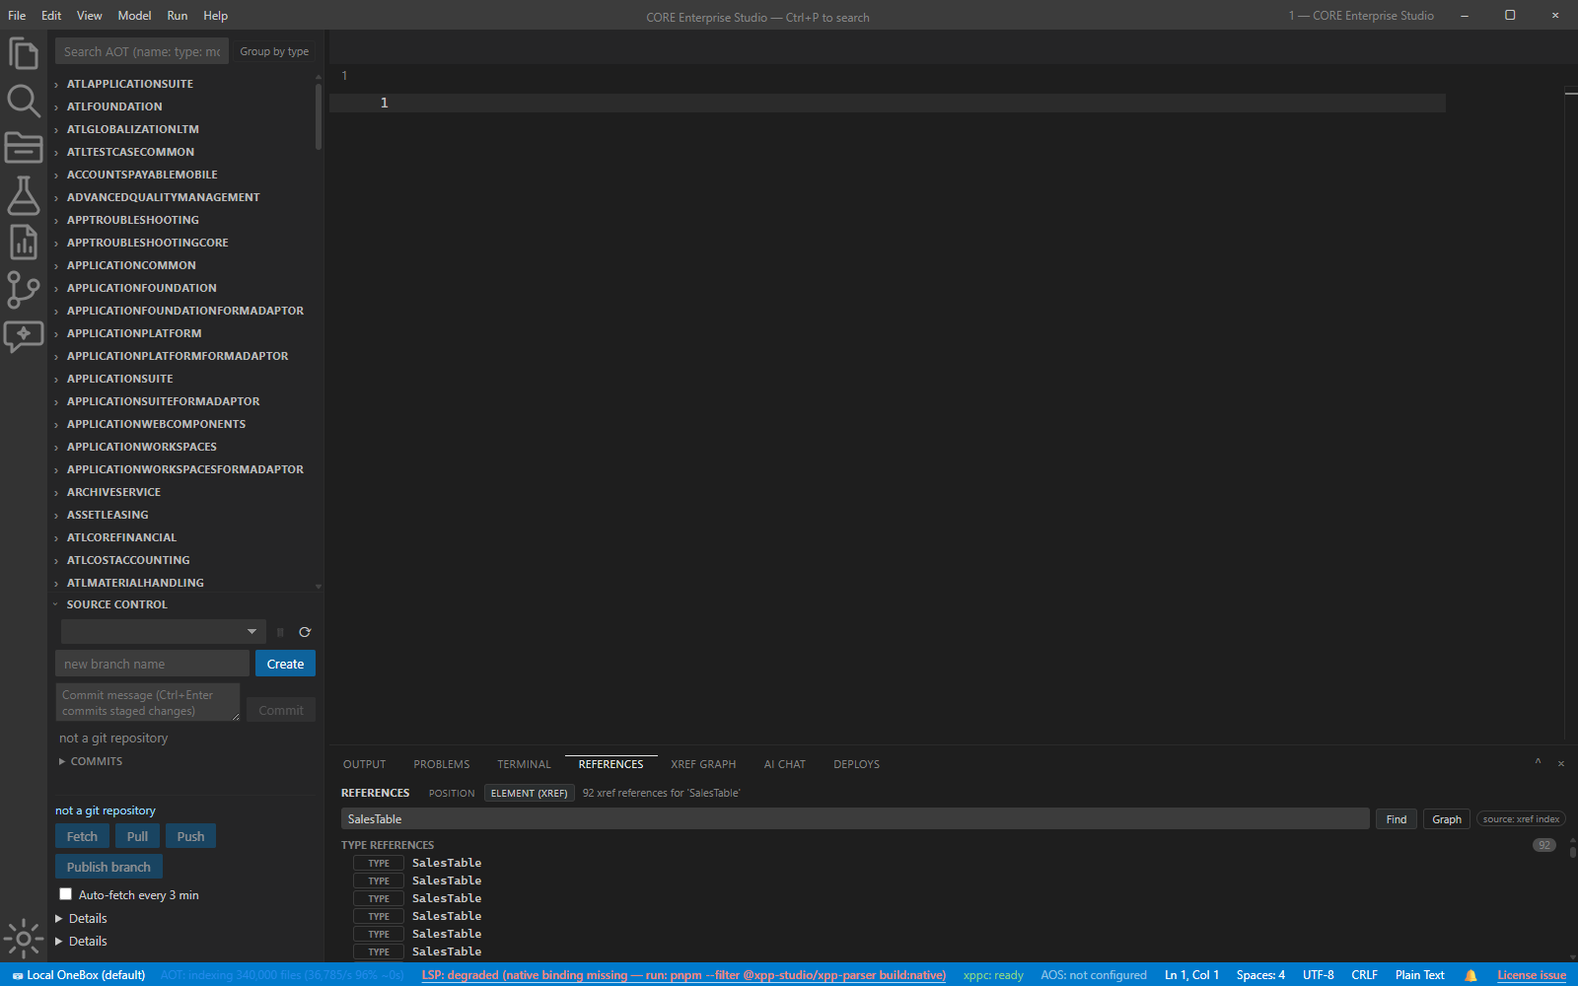Expand the APPLICATIONSUITE model node

click(x=56, y=380)
